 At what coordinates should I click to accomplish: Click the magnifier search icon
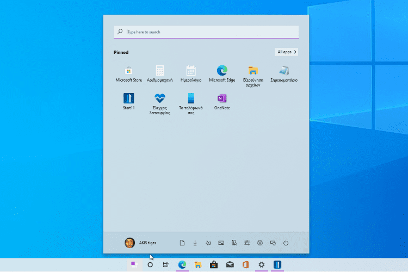120,32
